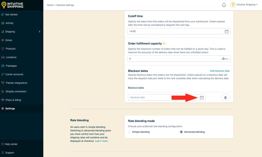262x157 pixels.
Task: Go to Carrier accounts page
Action: 14,74
